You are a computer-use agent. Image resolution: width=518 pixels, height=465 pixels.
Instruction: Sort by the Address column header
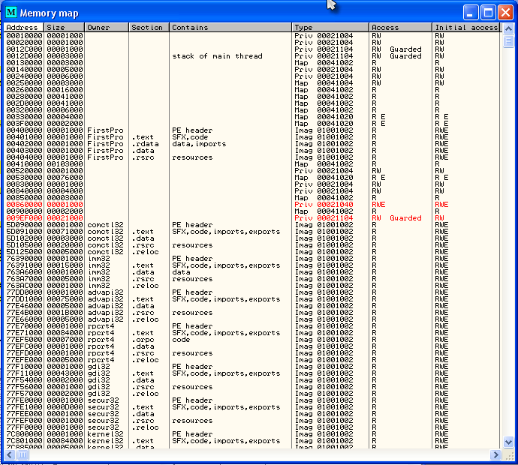point(24,28)
